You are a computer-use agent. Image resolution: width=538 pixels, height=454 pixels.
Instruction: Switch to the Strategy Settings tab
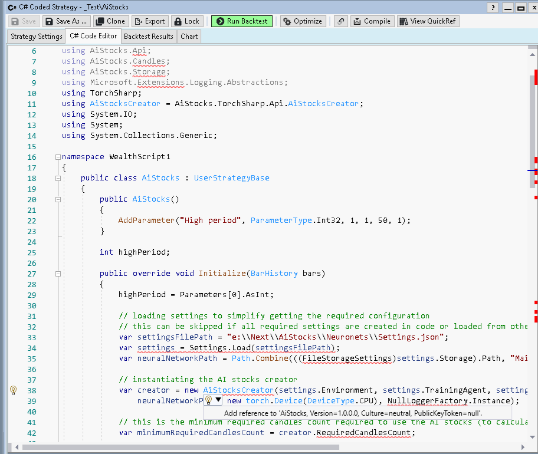pyautogui.click(x=37, y=37)
